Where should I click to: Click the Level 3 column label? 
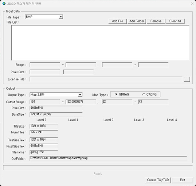139,120
